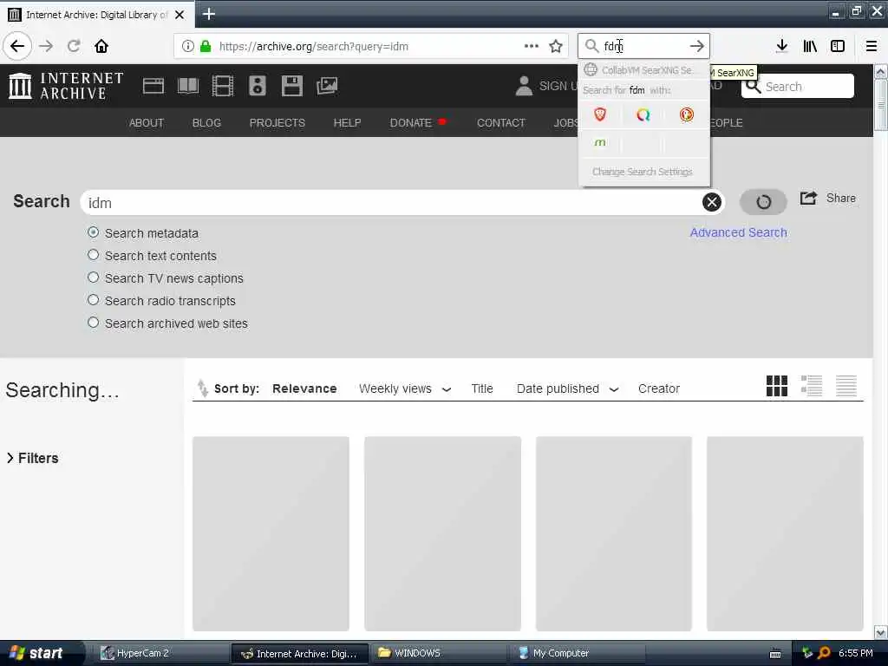Clear the idm query with X button
888x666 pixels.
pos(712,202)
